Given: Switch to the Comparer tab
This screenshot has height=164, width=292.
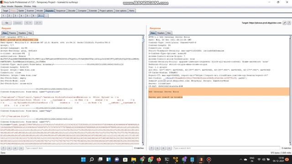Looking at the screenshot, I should point(82,11).
